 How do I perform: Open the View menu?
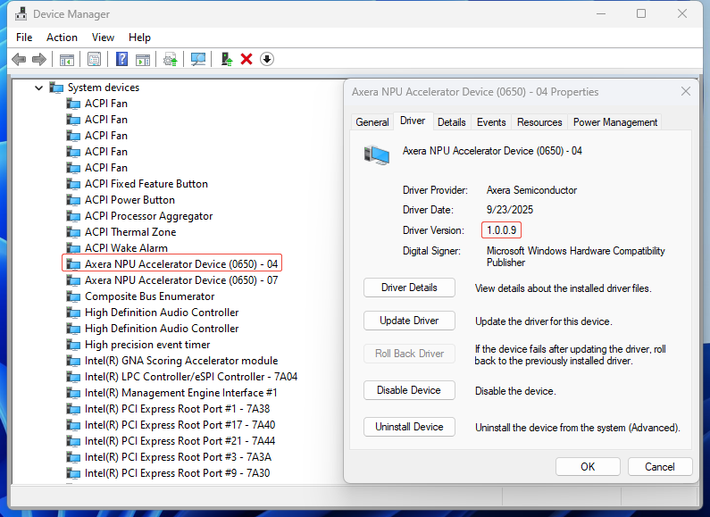(x=103, y=38)
